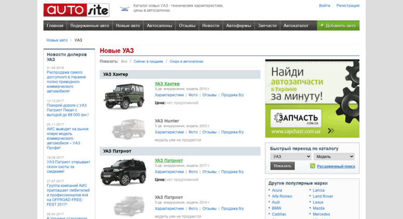
Task: Click the УАЗ Hunter 2003 faded thumbnail
Action: point(128,129)
